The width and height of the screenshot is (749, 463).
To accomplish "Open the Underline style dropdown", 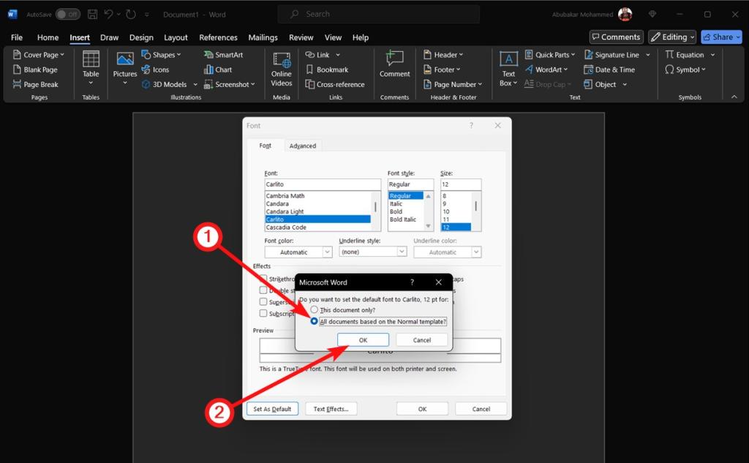I will tap(372, 252).
